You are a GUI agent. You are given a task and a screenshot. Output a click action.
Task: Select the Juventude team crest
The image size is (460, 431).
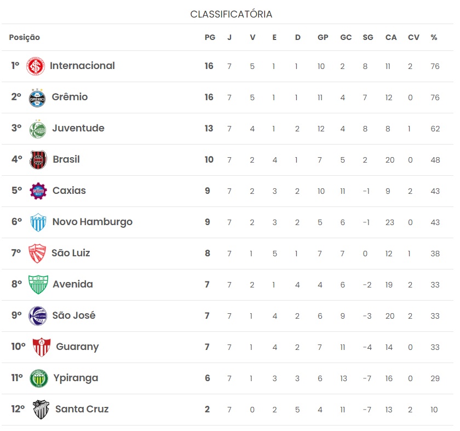[x=38, y=129]
